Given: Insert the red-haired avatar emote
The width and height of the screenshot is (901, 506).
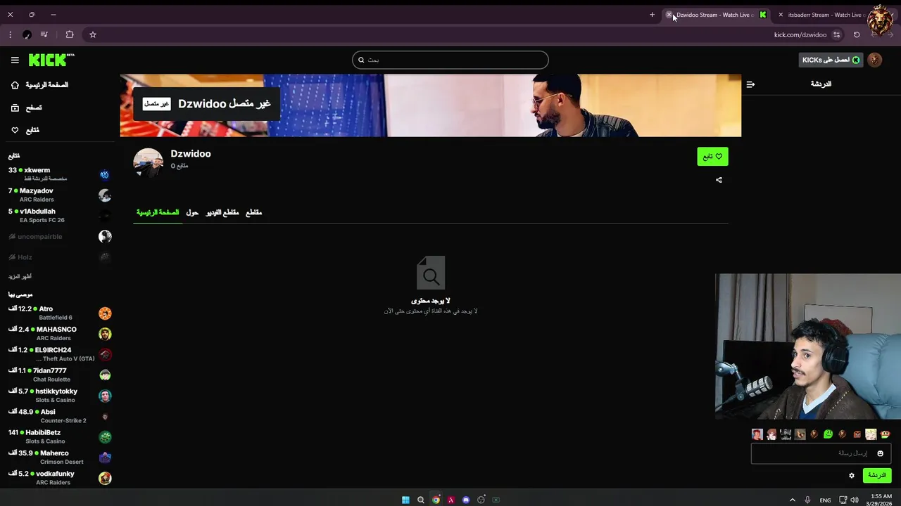Looking at the screenshot, I should point(757,434).
